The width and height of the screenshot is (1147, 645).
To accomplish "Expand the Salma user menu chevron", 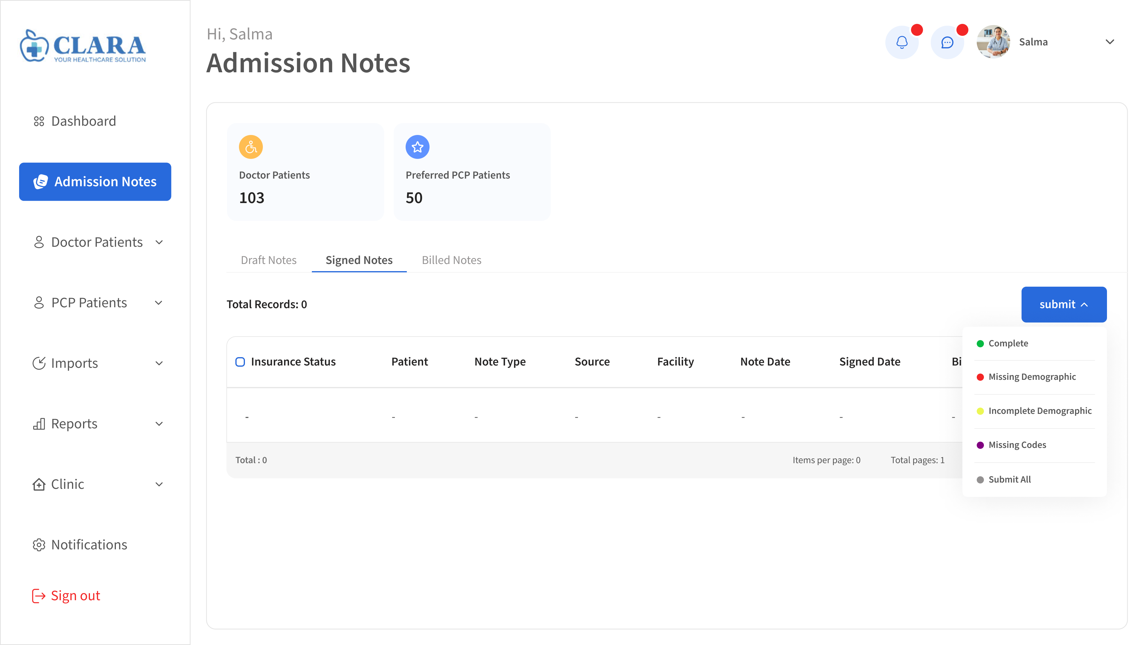I will 1110,42.
